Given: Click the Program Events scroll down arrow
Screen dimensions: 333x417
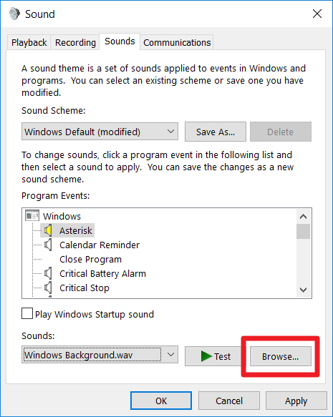Looking at the screenshot, I should [x=303, y=290].
